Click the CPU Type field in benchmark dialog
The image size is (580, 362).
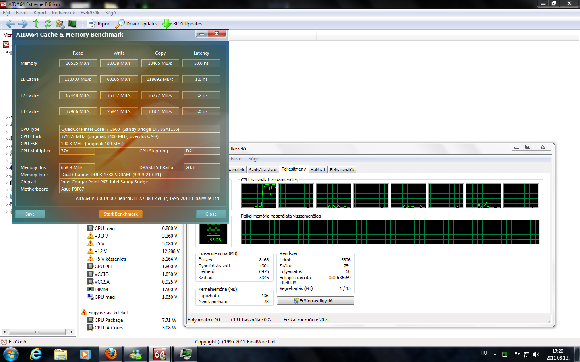[140, 129]
